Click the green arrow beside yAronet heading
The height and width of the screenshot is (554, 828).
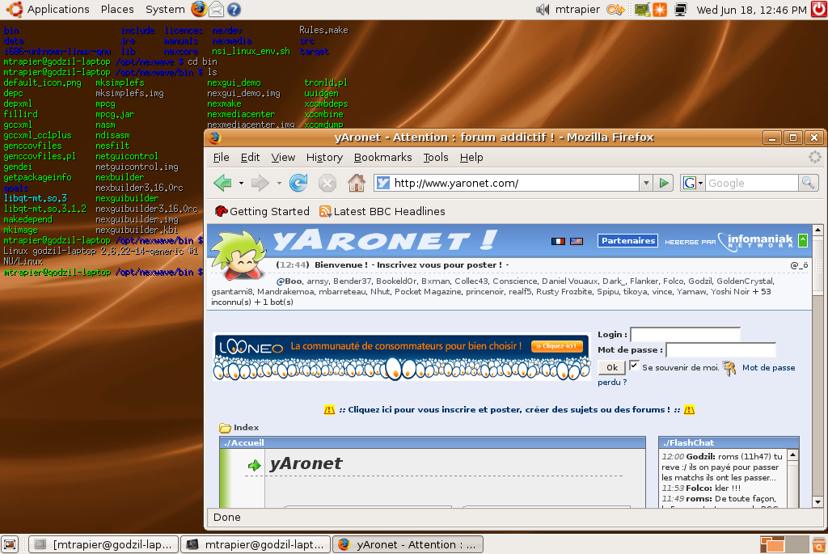pyautogui.click(x=255, y=465)
